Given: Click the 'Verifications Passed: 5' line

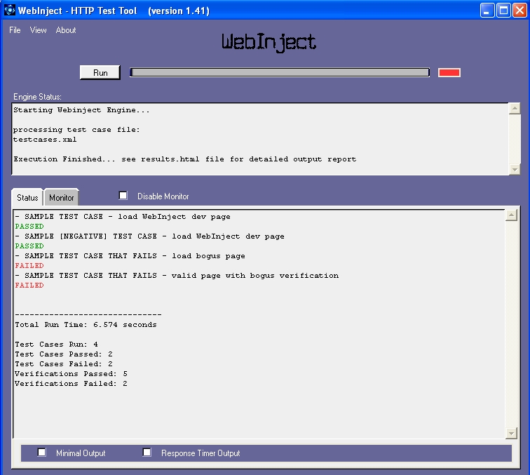Looking at the screenshot, I should pyautogui.click(x=72, y=374).
